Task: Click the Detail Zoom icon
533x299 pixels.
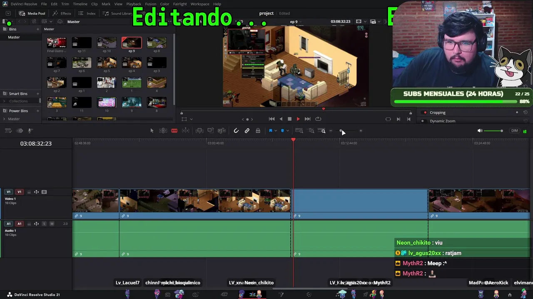Action: point(311,131)
